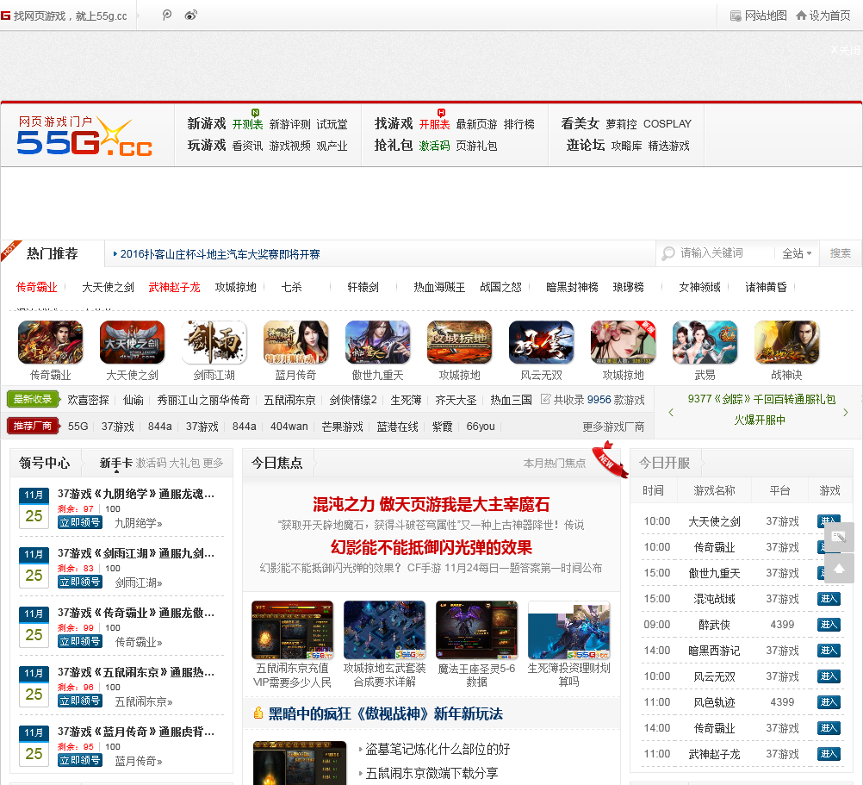Open 排行榜 navigation link

coord(519,124)
